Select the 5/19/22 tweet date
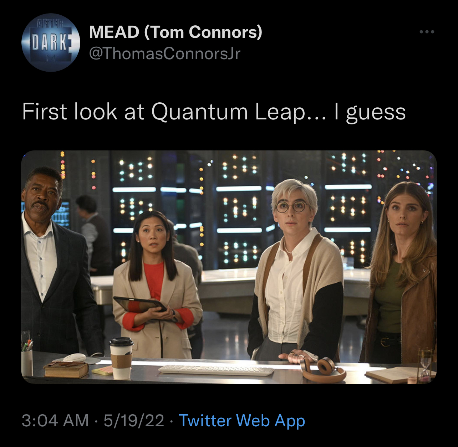Screen dimensions: 458x447 point(134,420)
